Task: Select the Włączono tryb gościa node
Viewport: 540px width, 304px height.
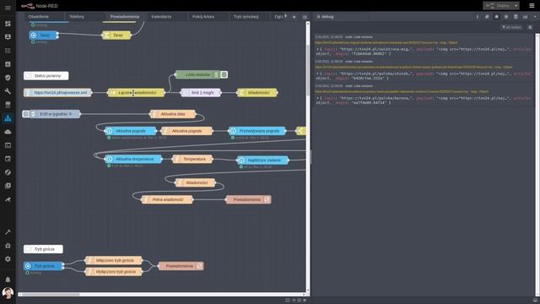Action: pos(114,260)
